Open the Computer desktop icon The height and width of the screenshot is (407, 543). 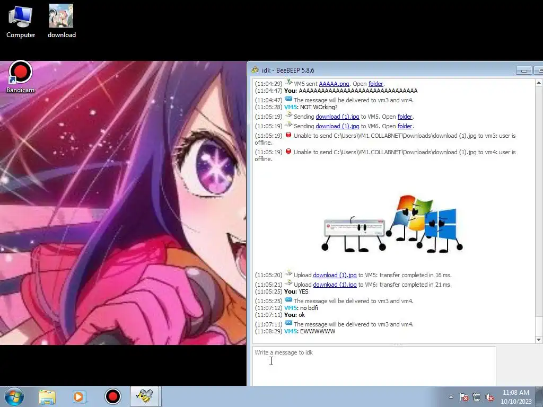(21, 21)
